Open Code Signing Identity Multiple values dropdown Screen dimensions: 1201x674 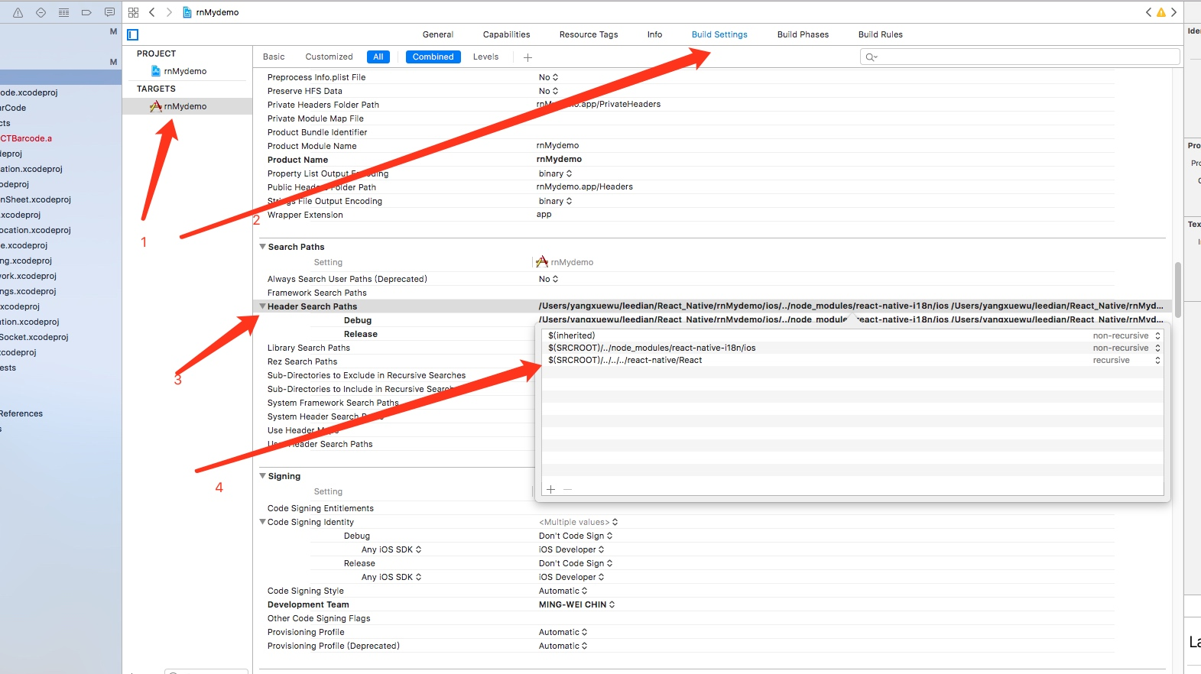tap(579, 522)
